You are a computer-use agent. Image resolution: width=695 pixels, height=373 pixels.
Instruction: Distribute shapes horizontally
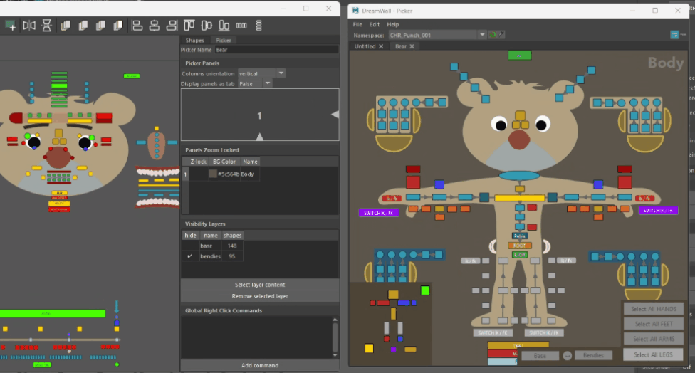241,26
